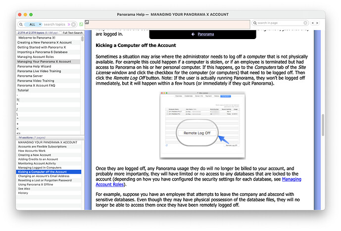Click the purple double-chevron in search topics
This screenshot has height=231, width=341.
(69, 24)
